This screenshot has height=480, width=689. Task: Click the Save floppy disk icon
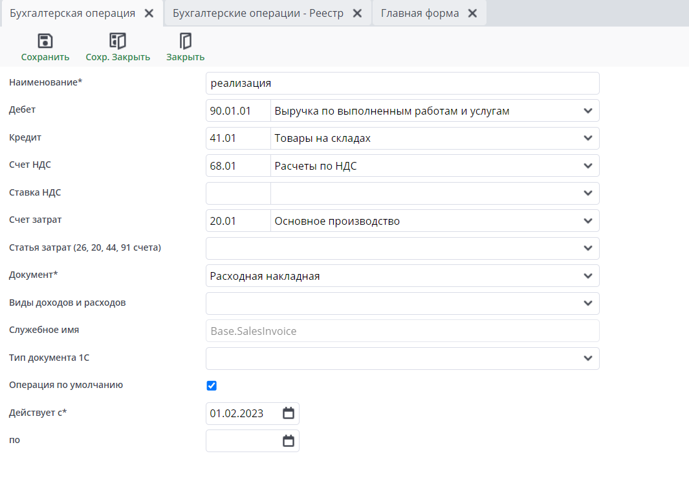pyautogui.click(x=45, y=41)
